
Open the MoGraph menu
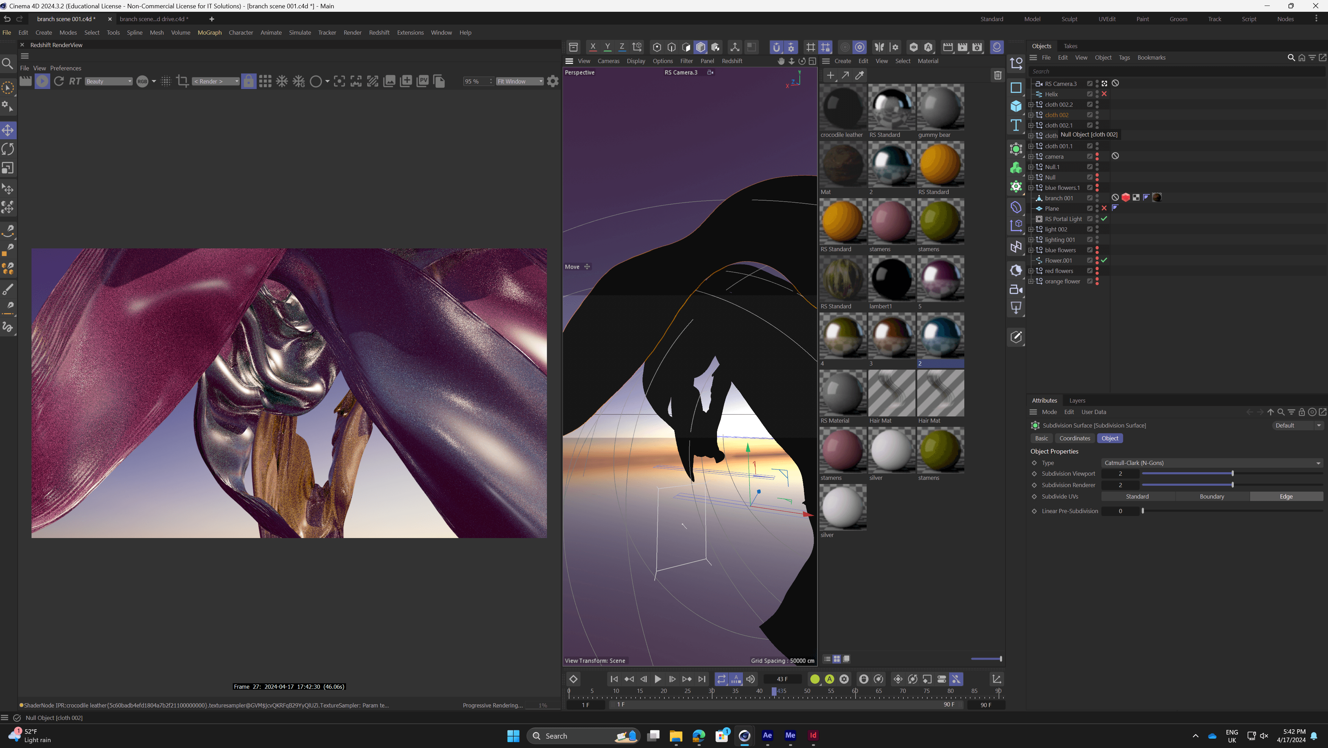pyautogui.click(x=209, y=33)
